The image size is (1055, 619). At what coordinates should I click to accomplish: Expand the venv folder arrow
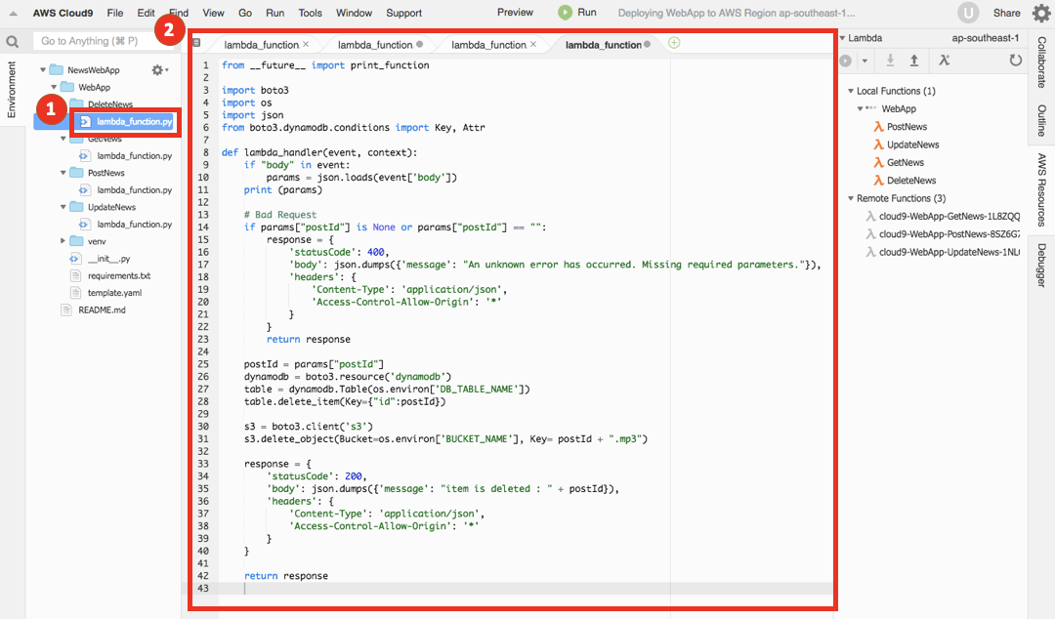coord(63,241)
